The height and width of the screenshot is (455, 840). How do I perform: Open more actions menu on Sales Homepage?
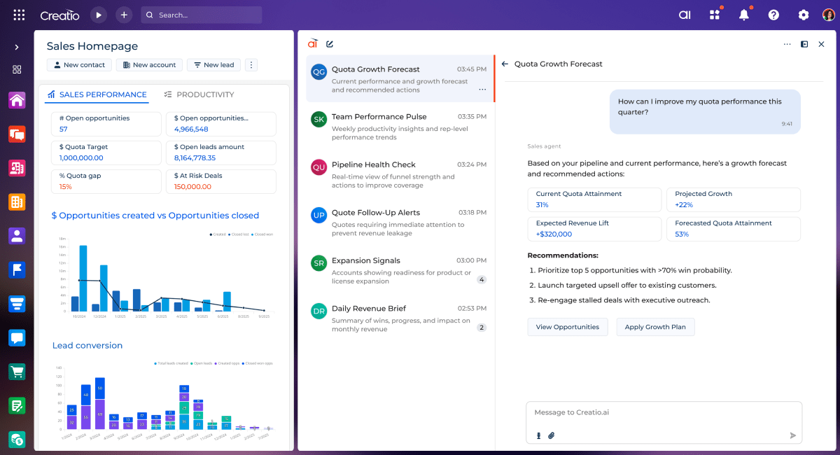click(251, 65)
